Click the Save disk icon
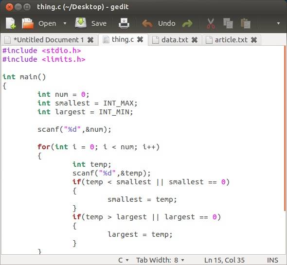The height and width of the screenshot is (265, 287). [x=81, y=23]
